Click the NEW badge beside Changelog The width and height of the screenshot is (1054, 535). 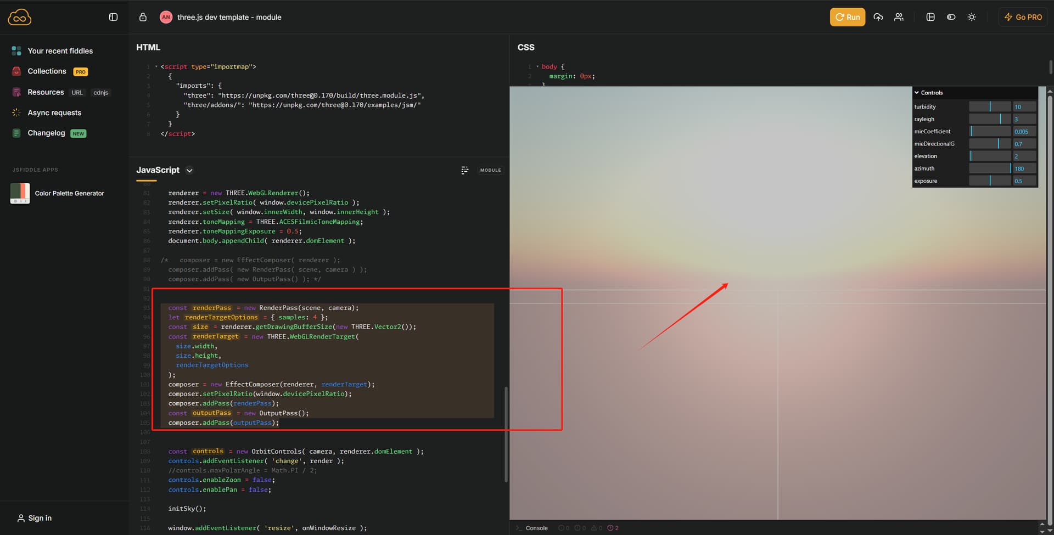(x=79, y=133)
